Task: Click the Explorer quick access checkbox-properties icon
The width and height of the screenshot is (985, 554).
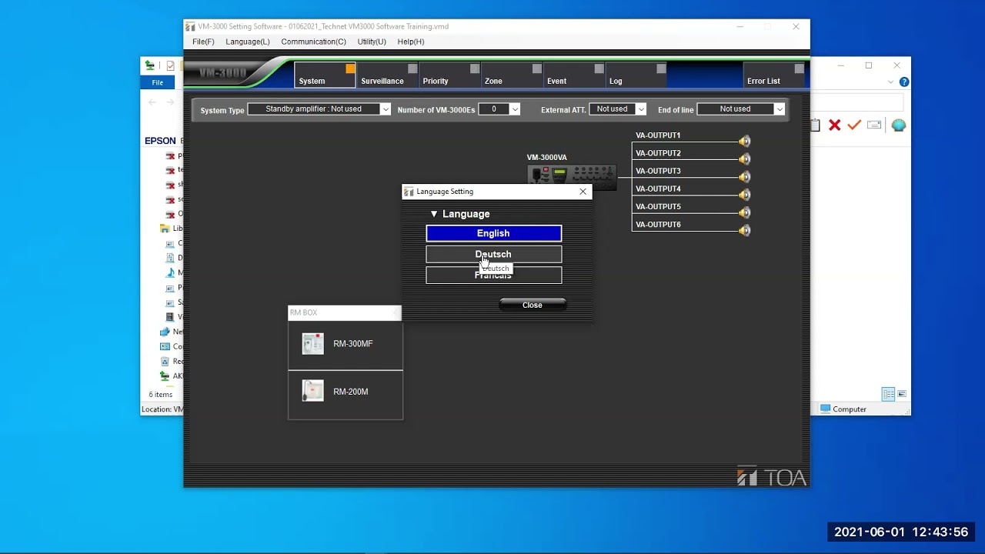Action: click(170, 65)
